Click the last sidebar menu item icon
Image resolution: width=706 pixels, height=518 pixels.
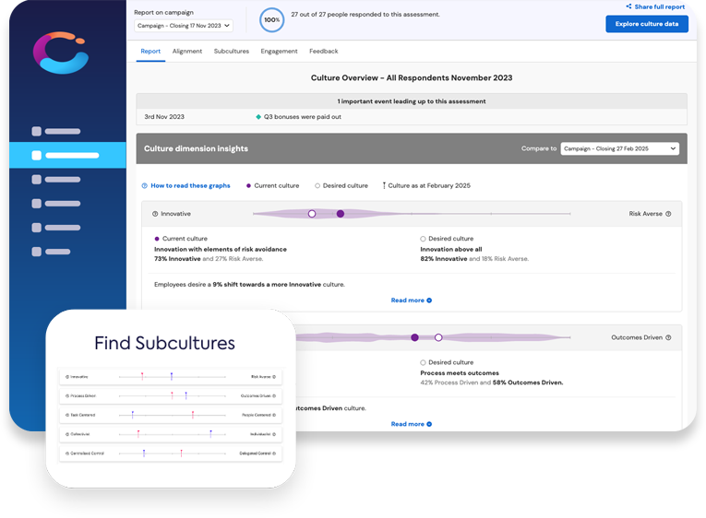36,251
